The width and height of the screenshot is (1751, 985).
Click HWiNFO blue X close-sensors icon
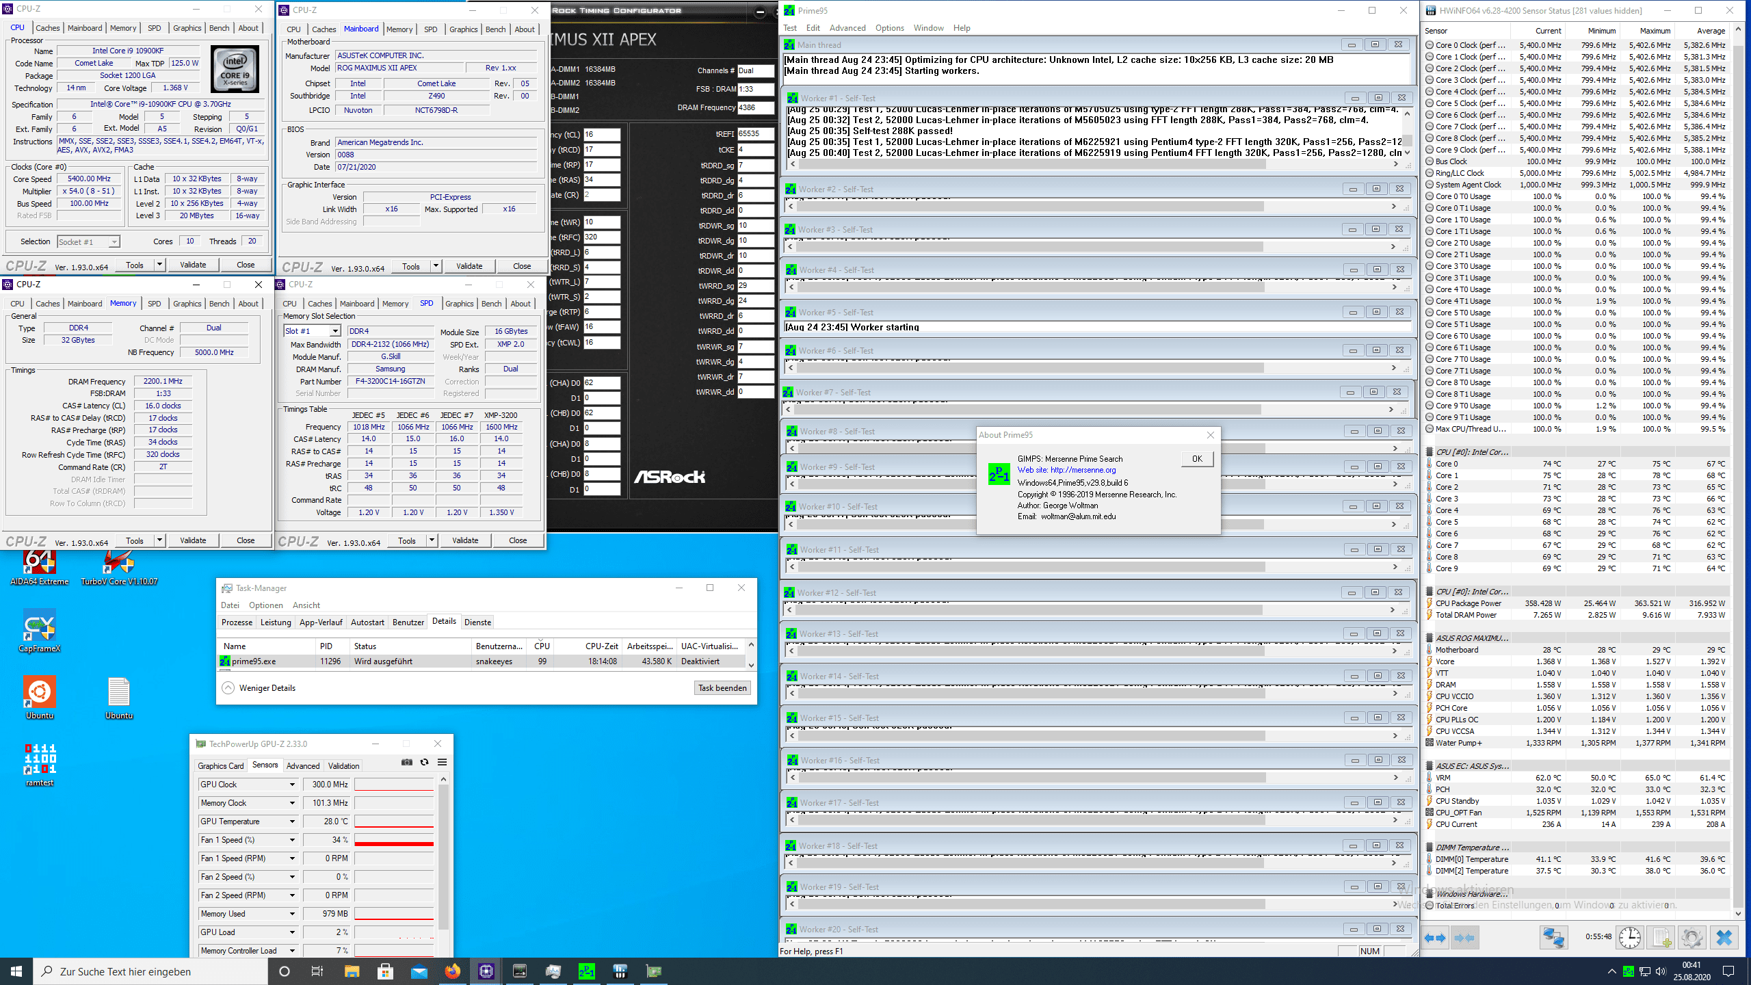click(1724, 937)
